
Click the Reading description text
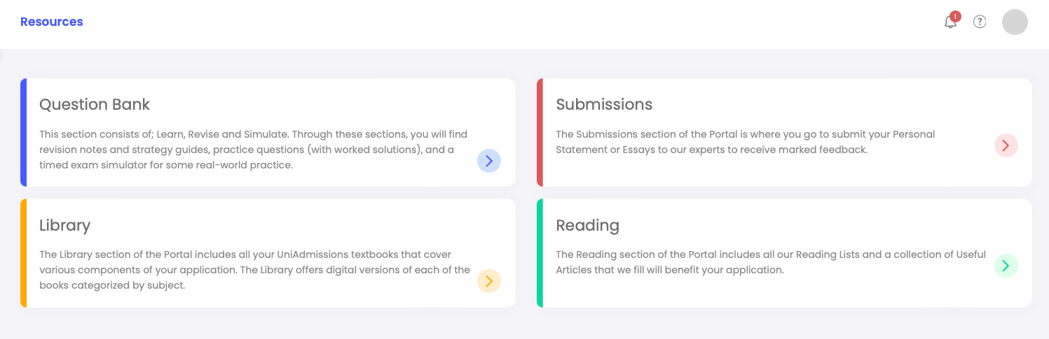(771, 262)
